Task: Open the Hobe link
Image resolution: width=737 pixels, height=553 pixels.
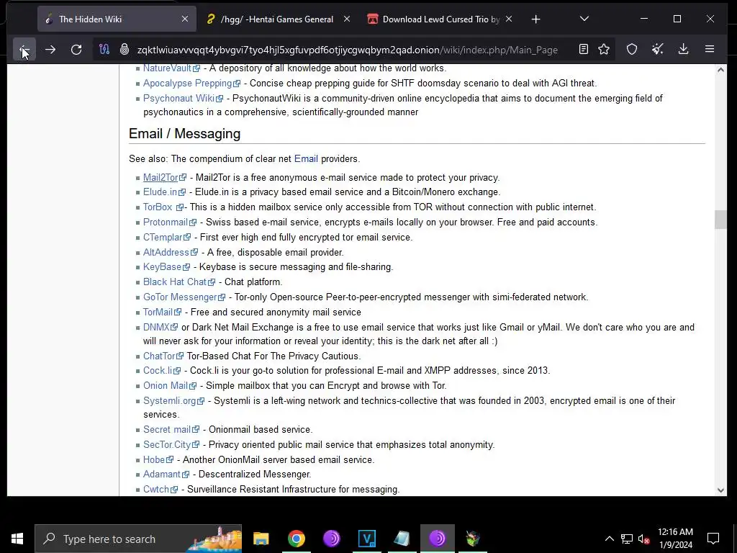Action: (x=158, y=460)
